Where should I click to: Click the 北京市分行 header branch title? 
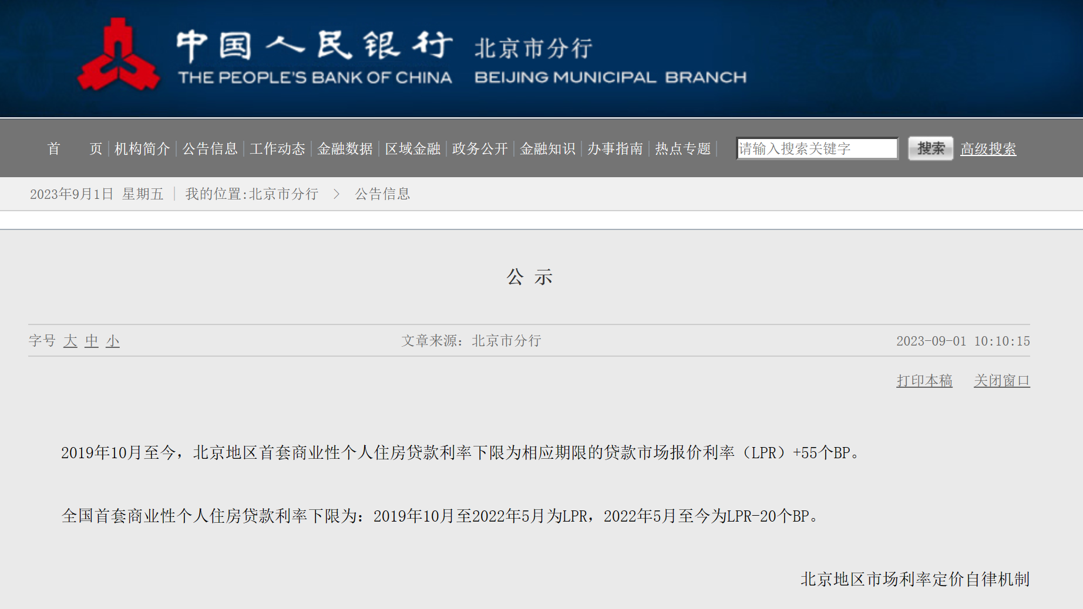[x=533, y=49]
